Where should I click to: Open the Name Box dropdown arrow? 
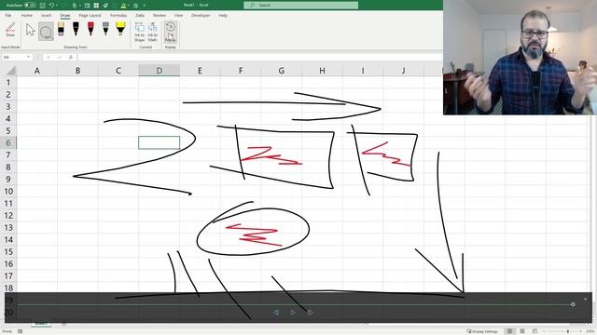29,57
